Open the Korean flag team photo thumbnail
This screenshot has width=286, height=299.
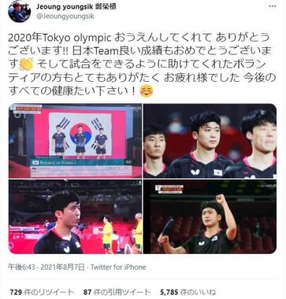coord(76,141)
